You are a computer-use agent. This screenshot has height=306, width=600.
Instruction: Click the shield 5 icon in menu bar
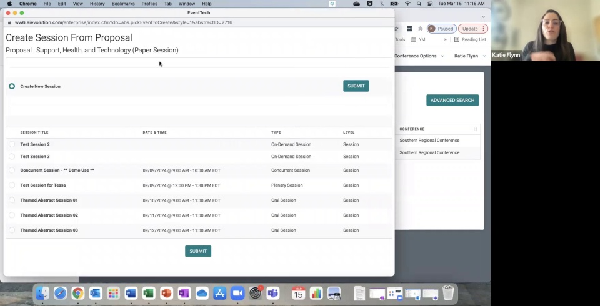369,4
